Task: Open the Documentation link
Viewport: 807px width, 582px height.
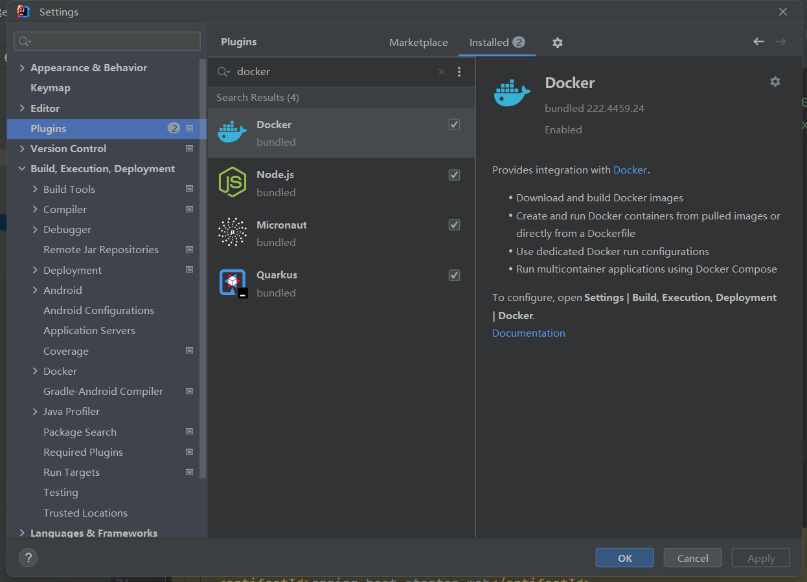Action: pos(529,333)
